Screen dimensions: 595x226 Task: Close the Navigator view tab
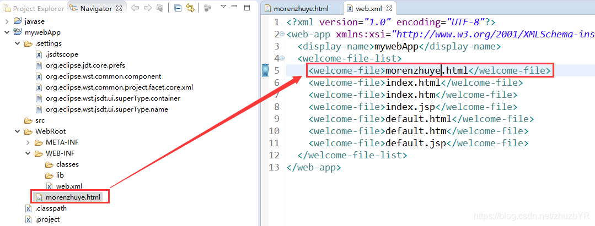119,8
